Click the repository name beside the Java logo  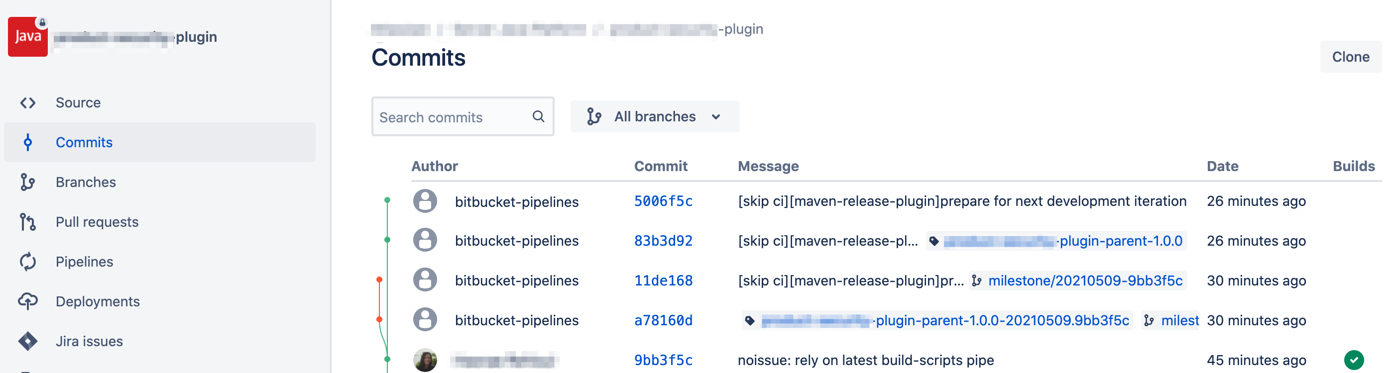coord(135,37)
